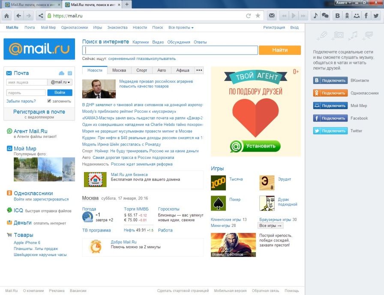Open the @mail.ru domain dropdown
Viewport: 384px width, 295px height.
point(61,82)
